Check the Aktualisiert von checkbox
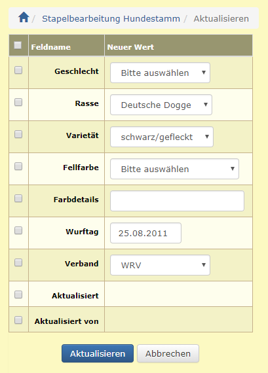 [x=18, y=320]
